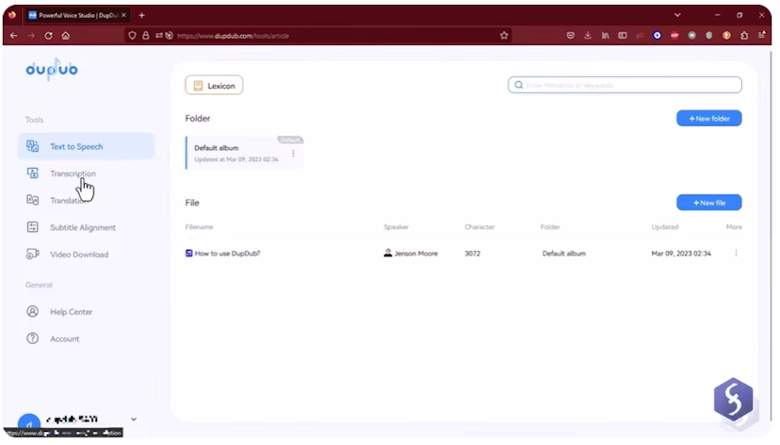
Task: Create a new folder
Action: click(x=708, y=118)
